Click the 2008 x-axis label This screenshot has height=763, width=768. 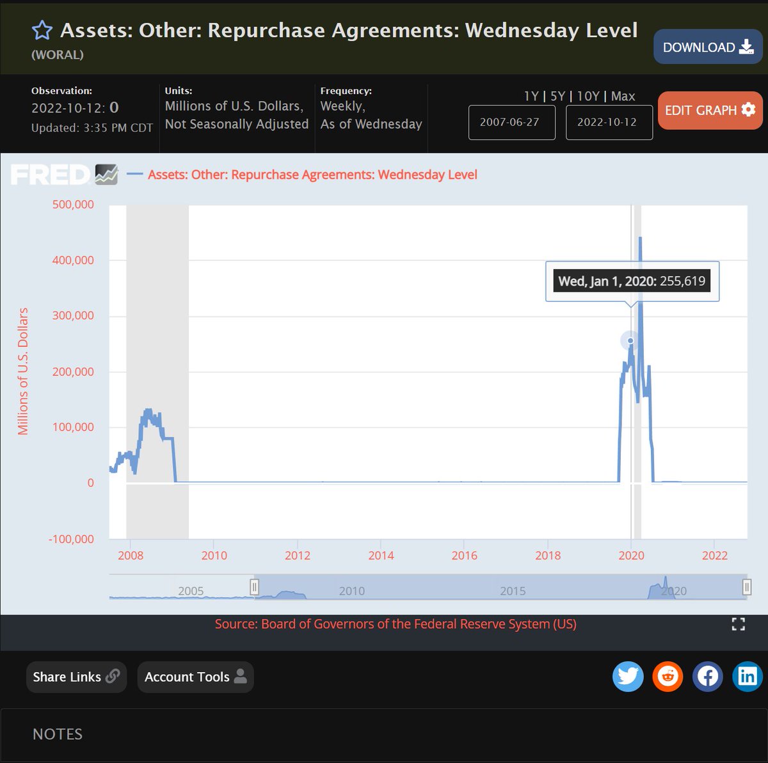pyautogui.click(x=131, y=555)
